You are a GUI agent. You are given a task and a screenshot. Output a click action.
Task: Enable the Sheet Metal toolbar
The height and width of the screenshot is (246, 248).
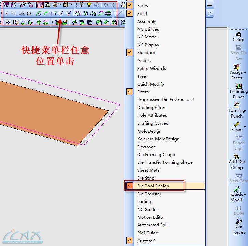pyautogui.click(x=149, y=170)
